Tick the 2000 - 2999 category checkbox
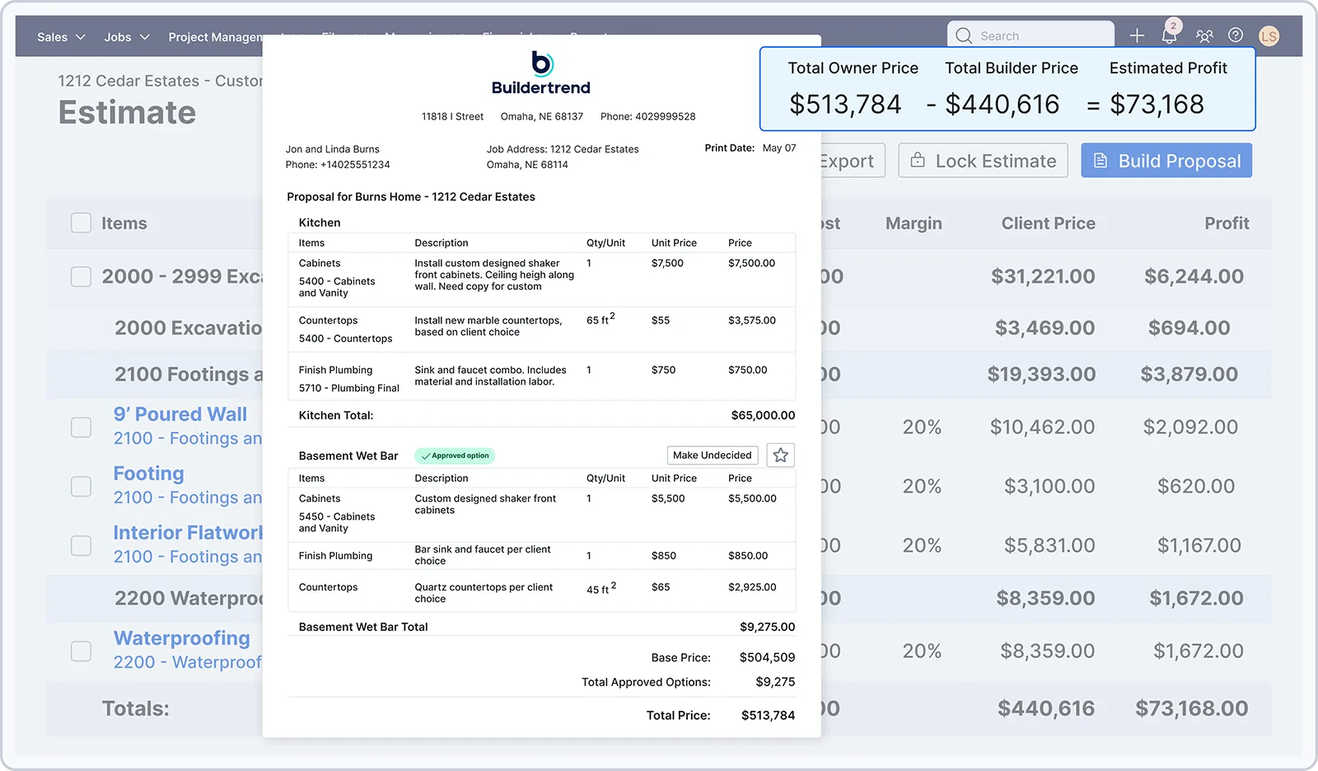The width and height of the screenshot is (1318, 771). pos(81,277)
